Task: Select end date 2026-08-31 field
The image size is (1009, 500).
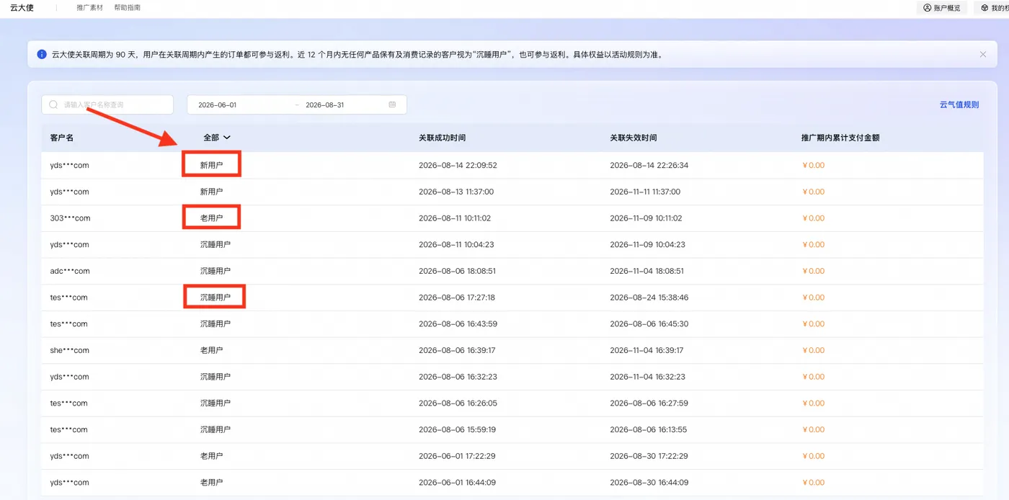Action: (325, 104)
